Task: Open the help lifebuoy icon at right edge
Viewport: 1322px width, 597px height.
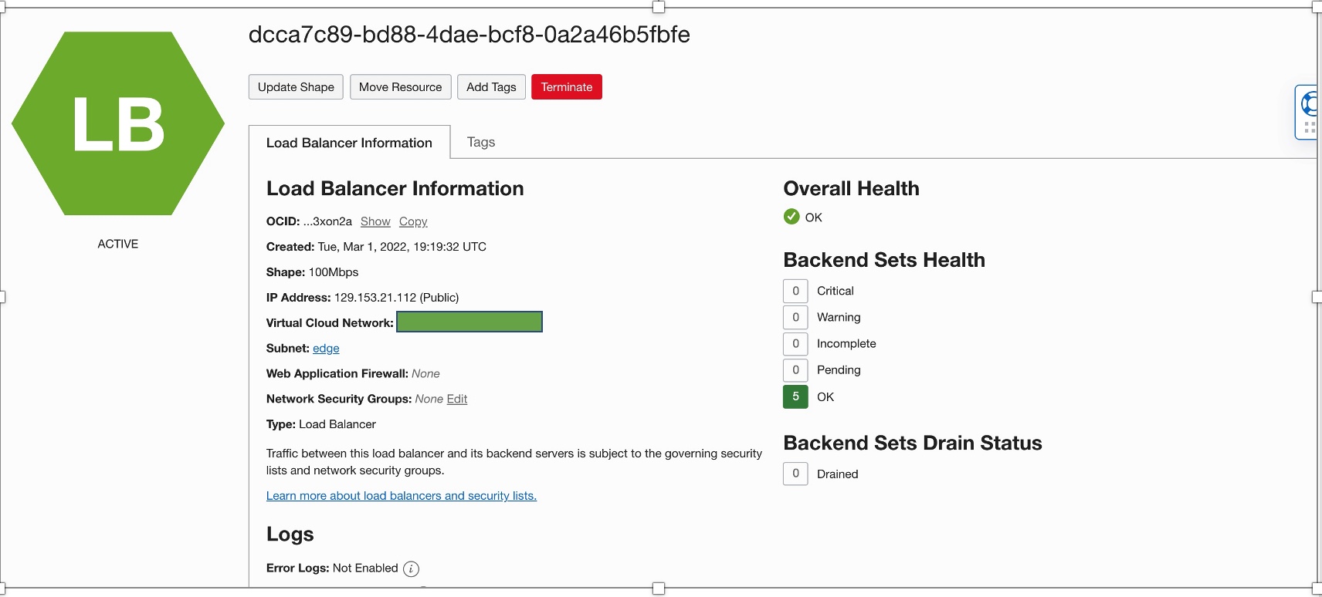Action: (1308, 103)
